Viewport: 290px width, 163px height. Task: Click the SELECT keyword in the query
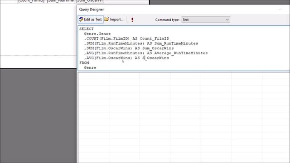pos(87,29)
